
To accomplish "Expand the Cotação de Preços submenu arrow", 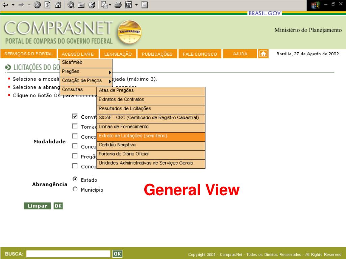I will tap(110, 82).
